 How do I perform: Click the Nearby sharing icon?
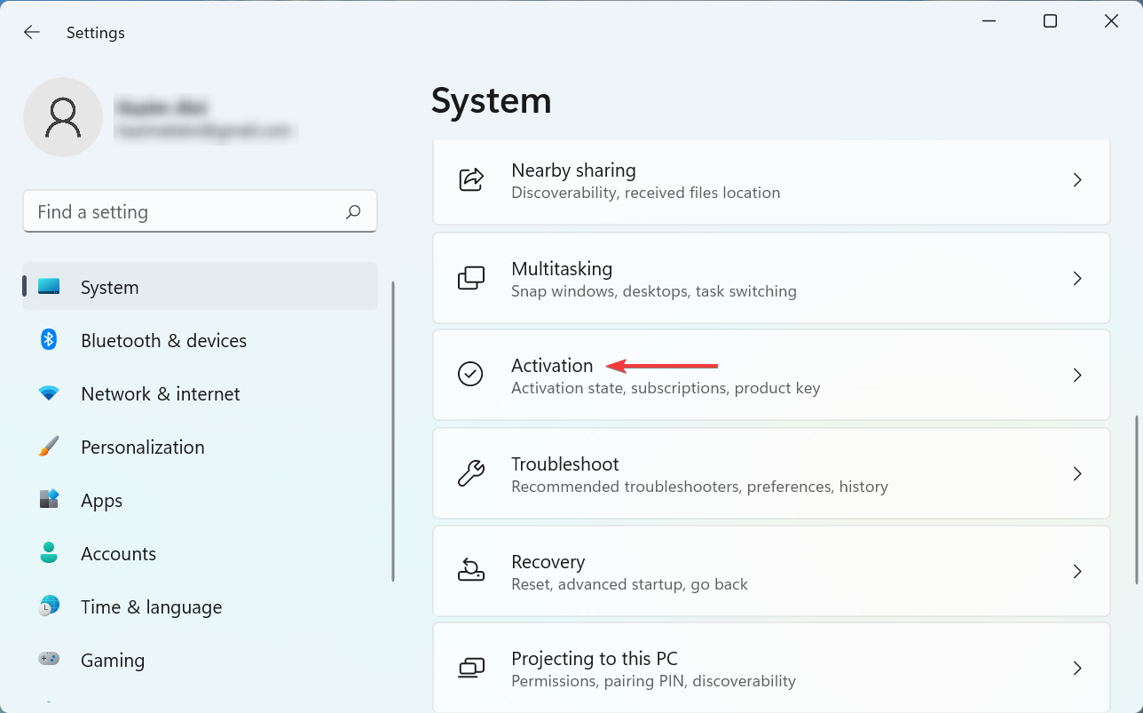pyautogui.click(x=471, y=179)
